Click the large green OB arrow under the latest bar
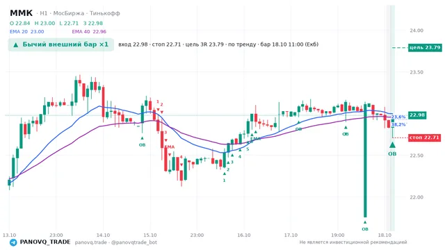The height and width of the screenshot is (250, 445). click(392, 145)
